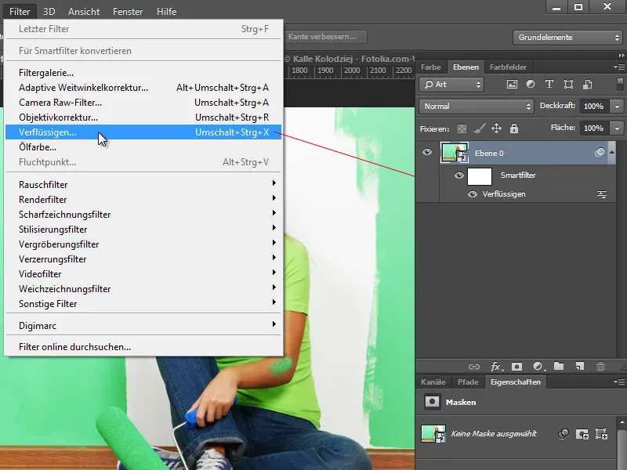Toggle Verflüssigen filter visibility eye
This screenshot has width=627, height=470.
click(473, 194)
